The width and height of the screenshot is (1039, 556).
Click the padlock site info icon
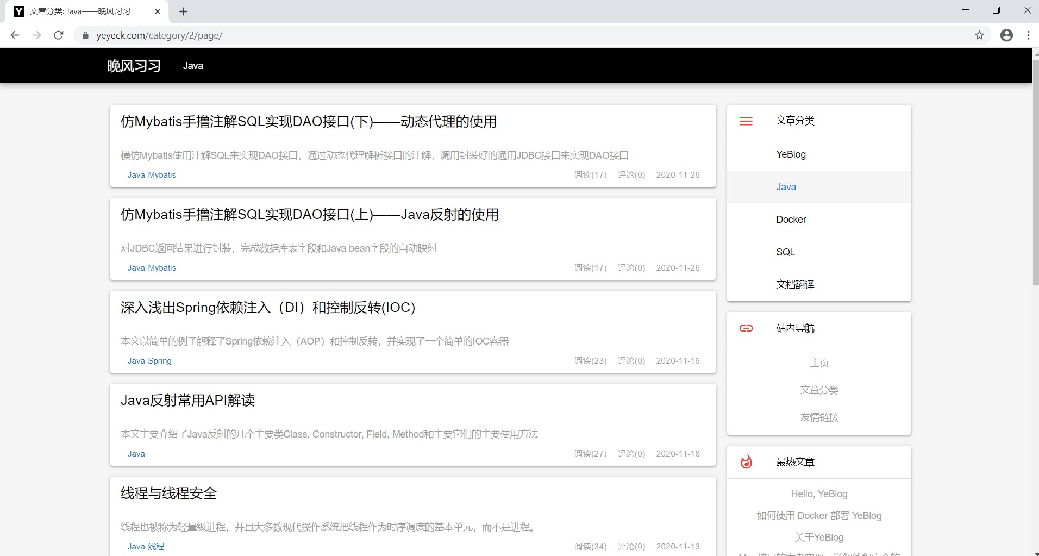(85, 35)
